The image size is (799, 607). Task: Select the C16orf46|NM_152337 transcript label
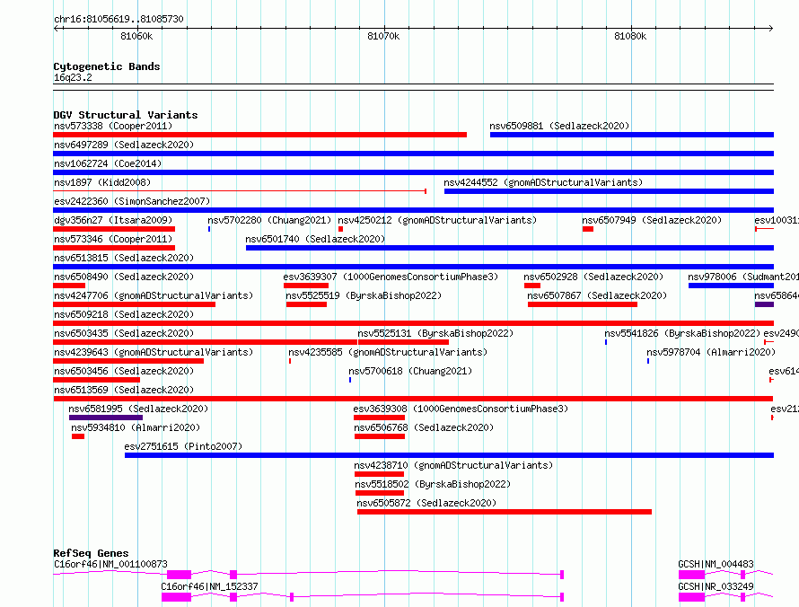[209, 586]
